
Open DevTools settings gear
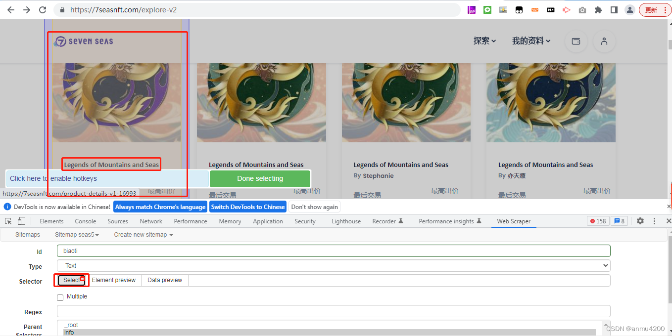(640, 221)
